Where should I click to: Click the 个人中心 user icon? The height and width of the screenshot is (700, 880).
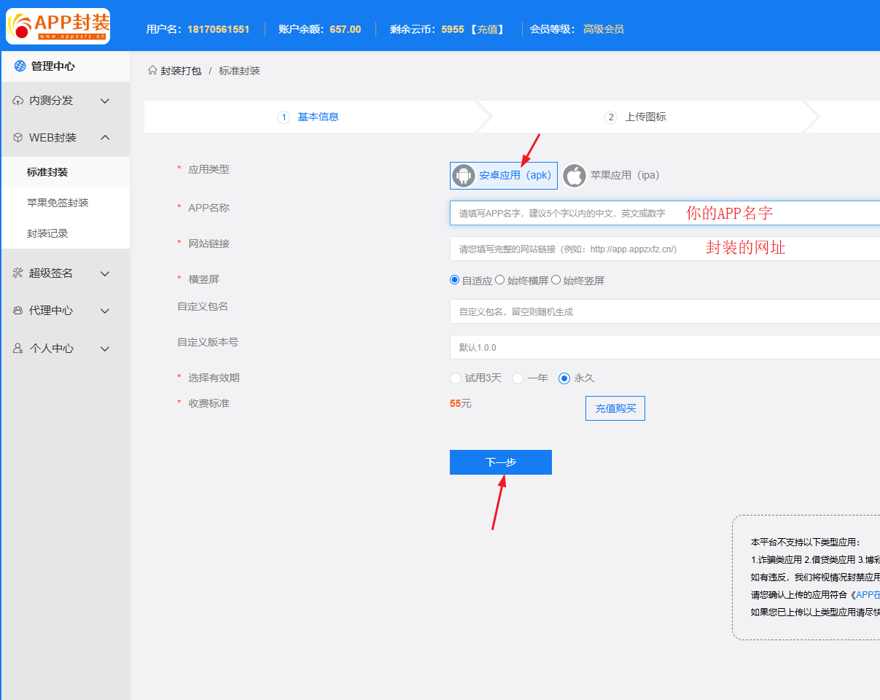point(18,349)
